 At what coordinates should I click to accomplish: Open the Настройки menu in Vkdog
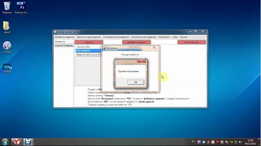(x=164, y=37)
